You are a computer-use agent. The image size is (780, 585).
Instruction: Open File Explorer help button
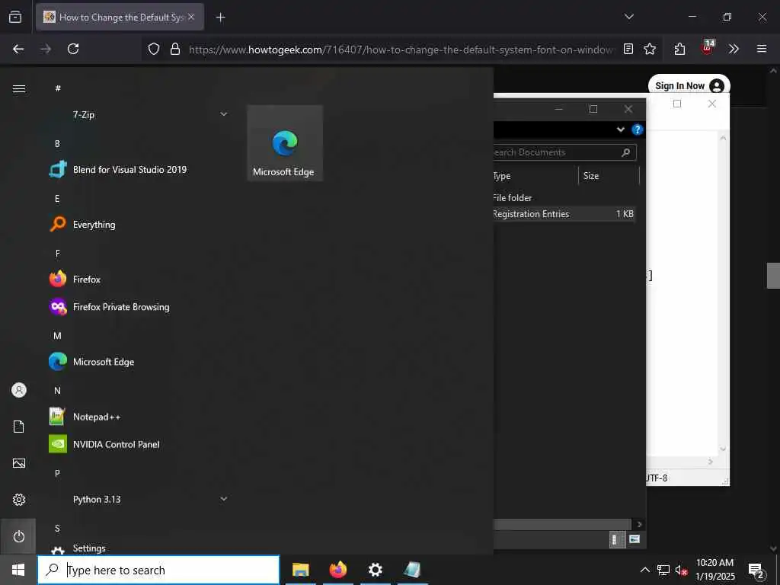(637, 129)
